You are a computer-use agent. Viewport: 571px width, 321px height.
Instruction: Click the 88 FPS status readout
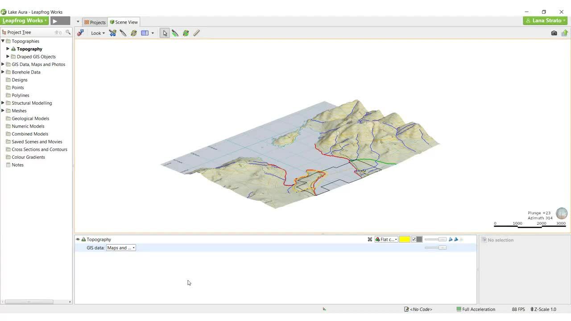tap(518, 309)
